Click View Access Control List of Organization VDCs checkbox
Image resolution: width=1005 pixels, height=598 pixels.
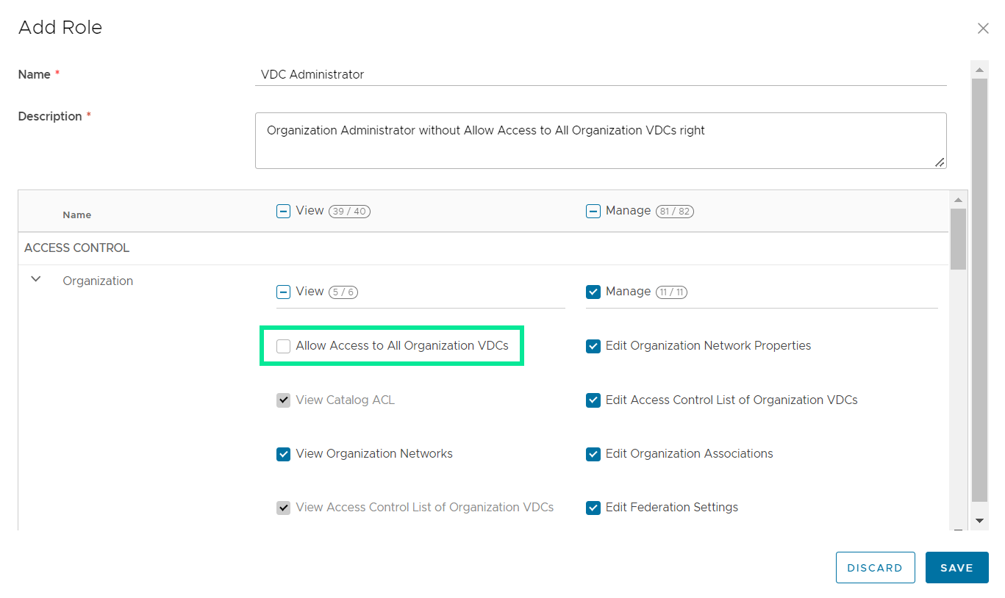point(283,508)
